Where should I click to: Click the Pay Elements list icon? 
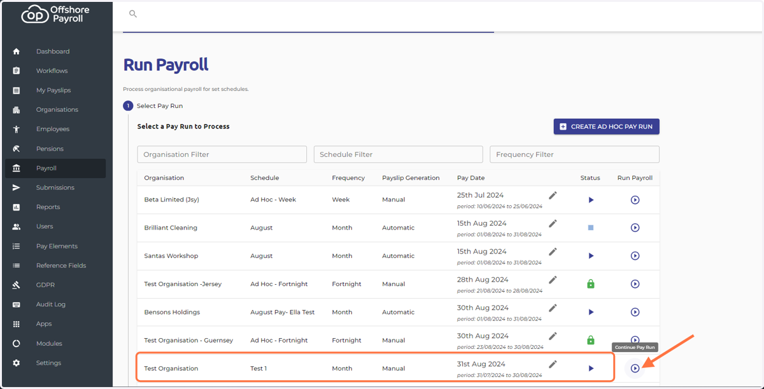[x=17, y=246]
